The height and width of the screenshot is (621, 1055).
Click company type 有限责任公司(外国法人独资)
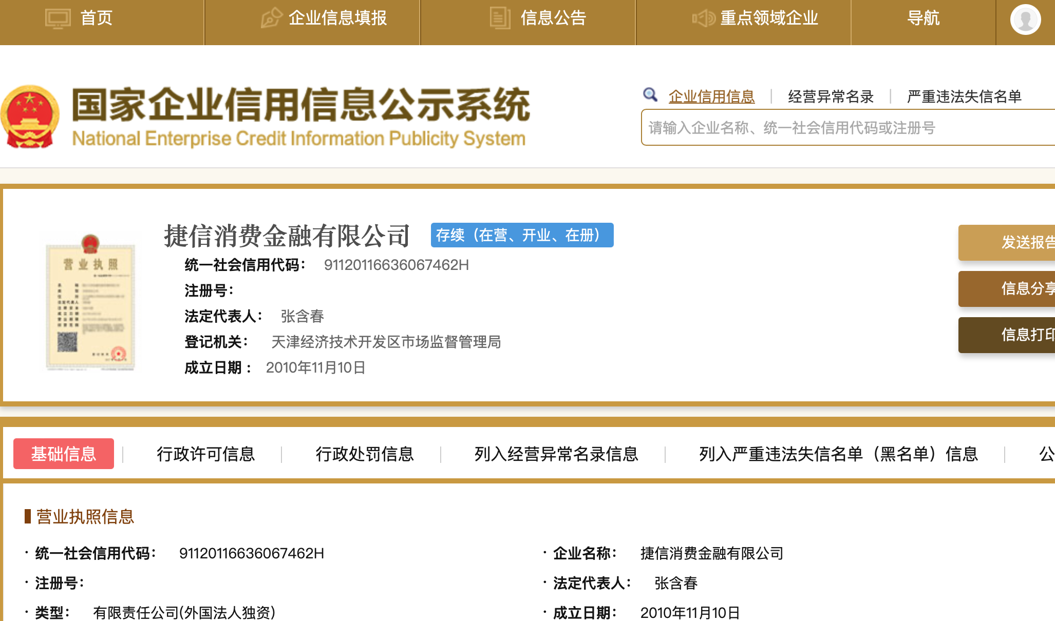click(x=184, y=613)
